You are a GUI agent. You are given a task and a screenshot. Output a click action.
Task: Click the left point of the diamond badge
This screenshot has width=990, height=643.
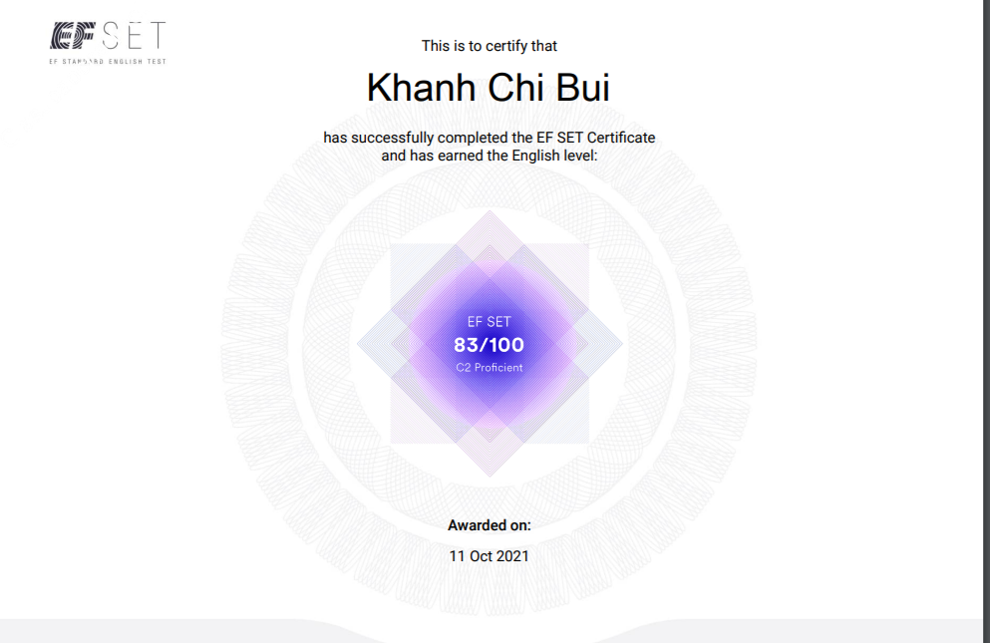(362, 343)
